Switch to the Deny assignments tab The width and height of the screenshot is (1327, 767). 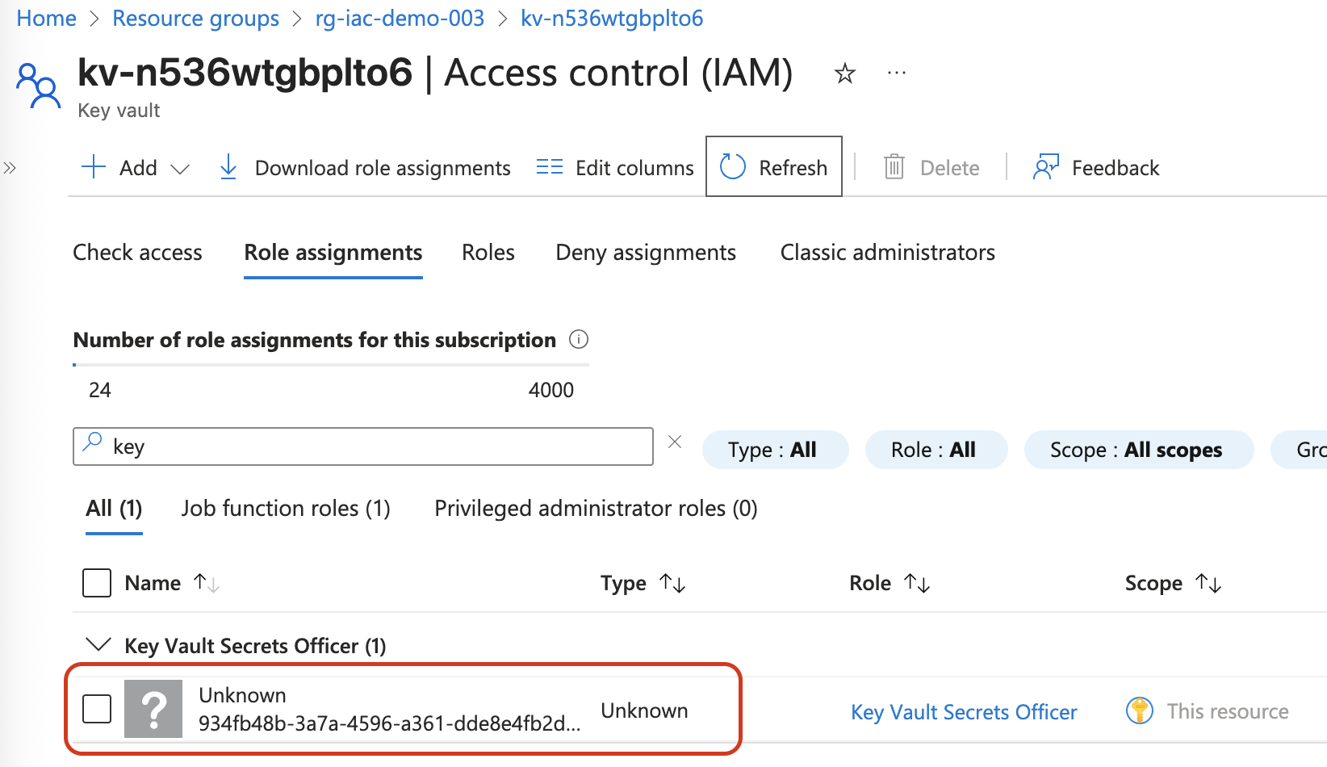[645, 252]
